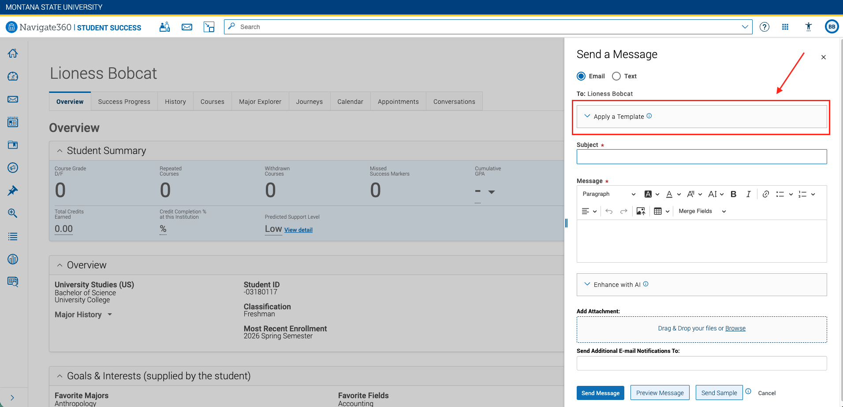Screen dimensions: 843x407
Task: Open the help question mark icon
Action: [x=765, y=27]
